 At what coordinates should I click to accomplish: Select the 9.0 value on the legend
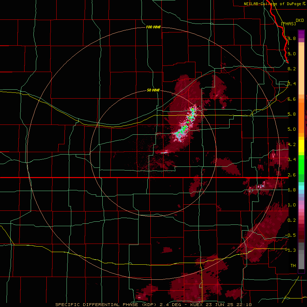[x=292, y=54]
